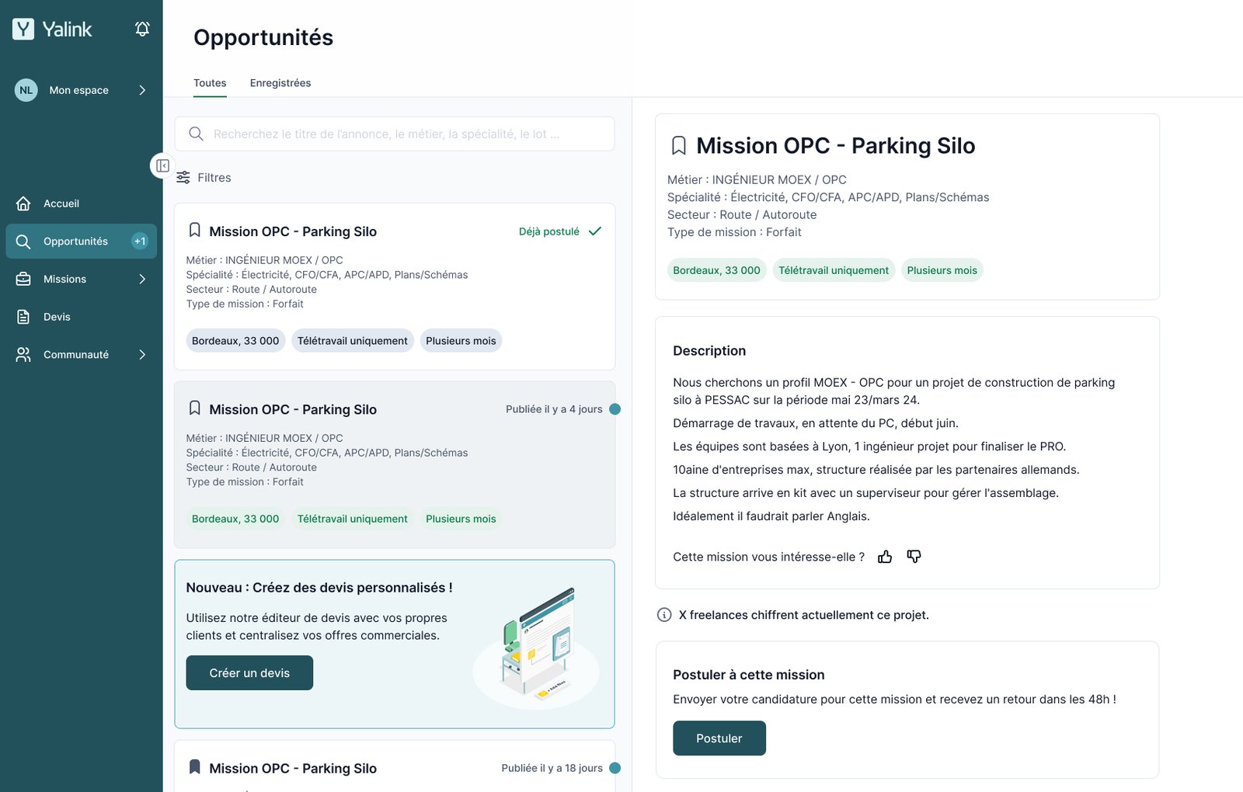
Task: Toggle bookmark in the mission detail header
Action: 679,146
